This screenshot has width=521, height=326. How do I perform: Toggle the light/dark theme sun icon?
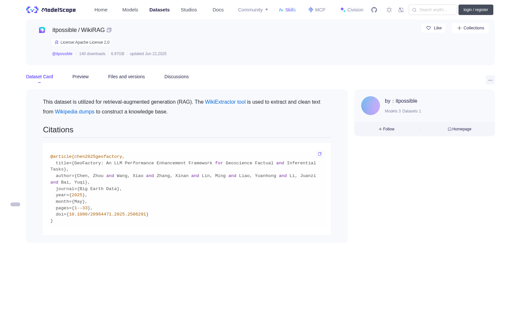click(x=389, y=10)
